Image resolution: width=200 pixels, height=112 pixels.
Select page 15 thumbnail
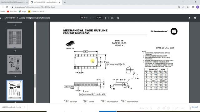coord(15,90)
